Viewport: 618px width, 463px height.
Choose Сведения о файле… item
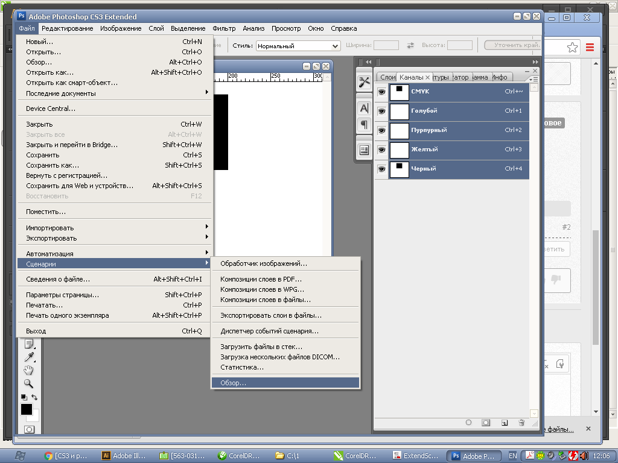[114, 279]
